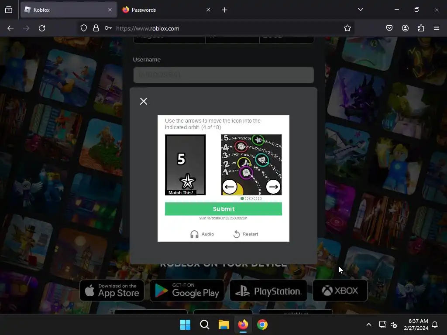Open the Get it on Google Play badge
The width and height of the screenshot is (447, 335).
click(x=187, y=290)
